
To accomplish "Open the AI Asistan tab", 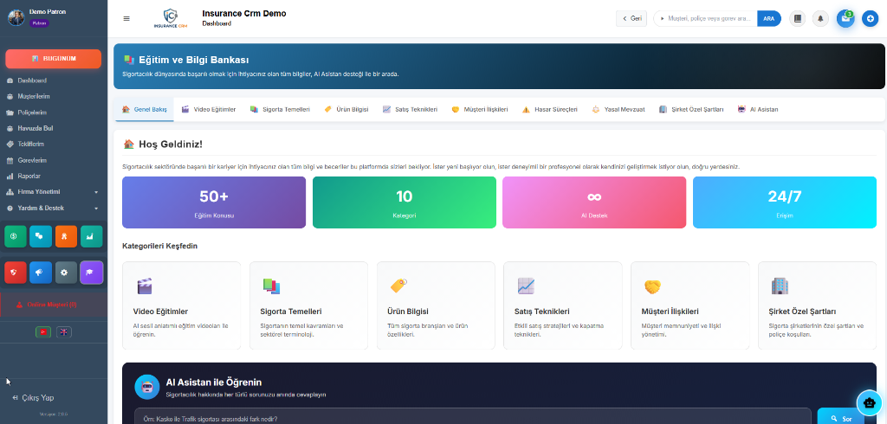I will click(x=758, y=109).
